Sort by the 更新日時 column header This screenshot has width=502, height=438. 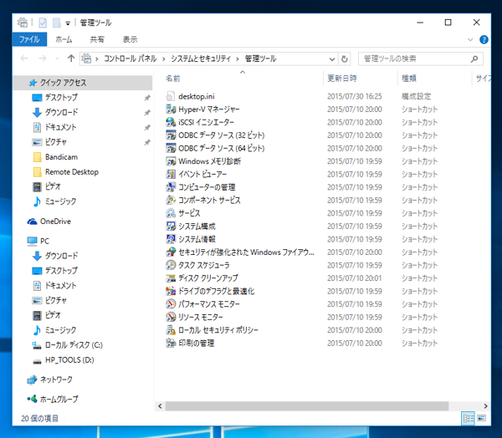[342, 79]
